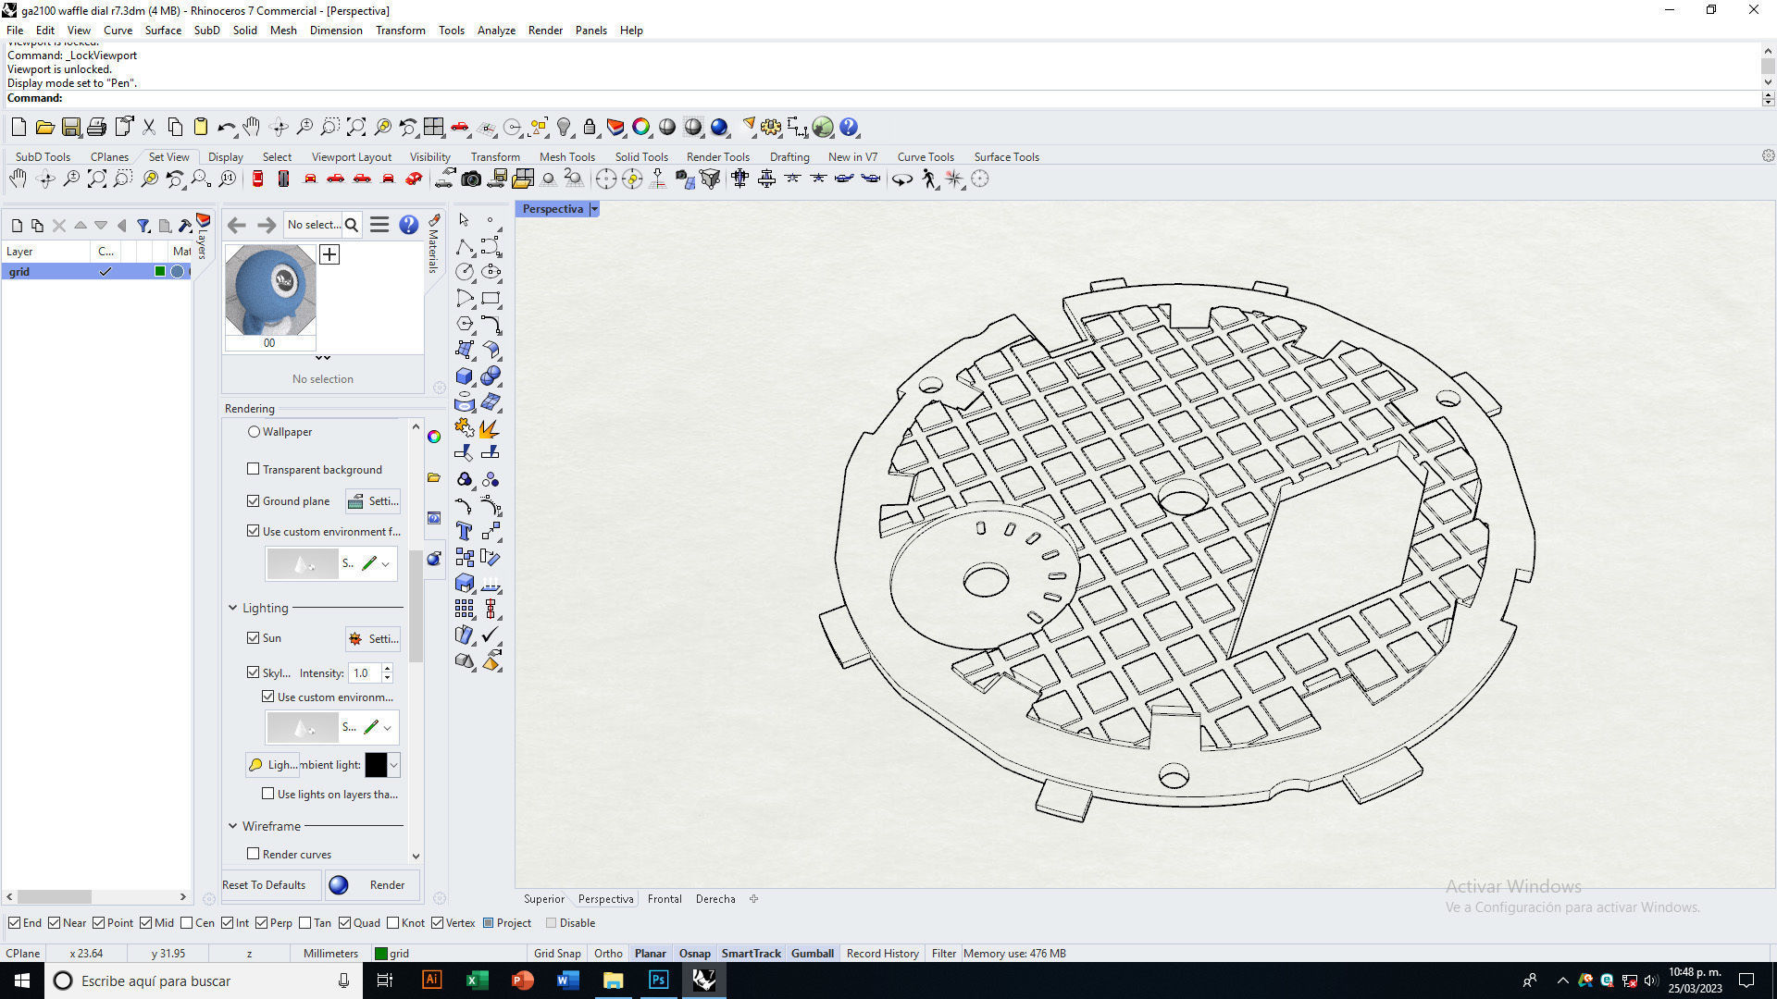Screen dimensions: 1777x999
Task: Select the Box solid tool
Action: [x=465, y=376]
